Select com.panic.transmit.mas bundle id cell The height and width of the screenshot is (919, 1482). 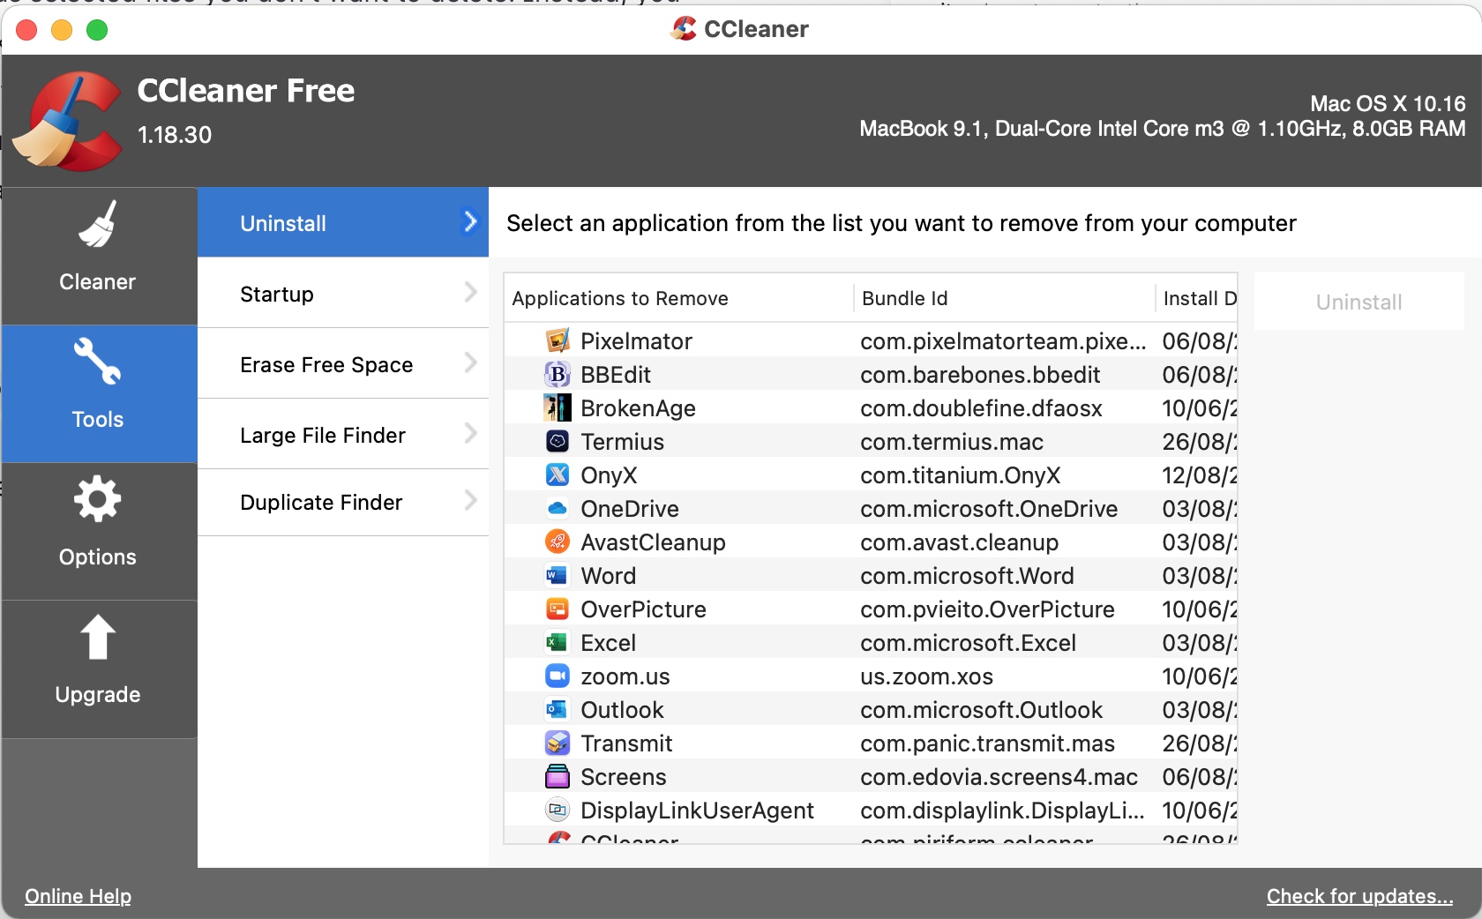coord(987,743)
